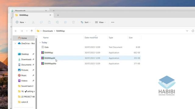
Task: Select the RAMMap64 application icon
Action: 43,58
